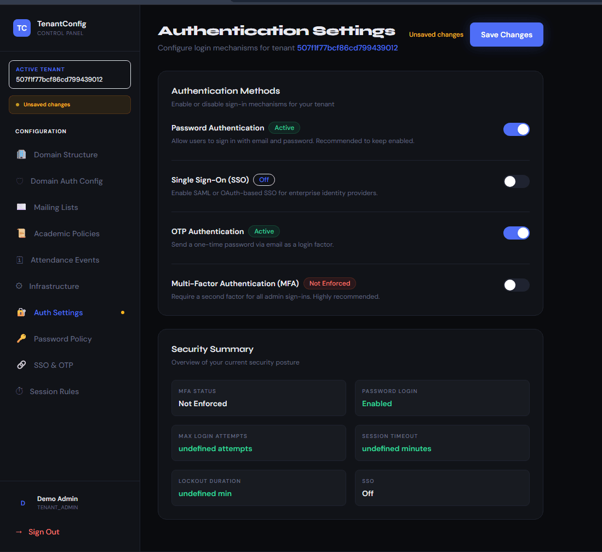
Task: Click the SSO Off summary card
Action: (x=442, y=488)
